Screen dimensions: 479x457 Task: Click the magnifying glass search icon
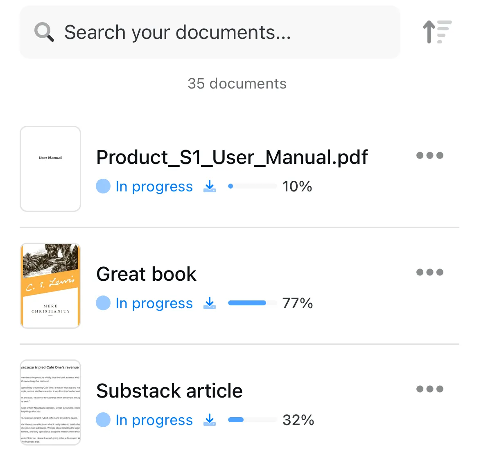(44, 32)
